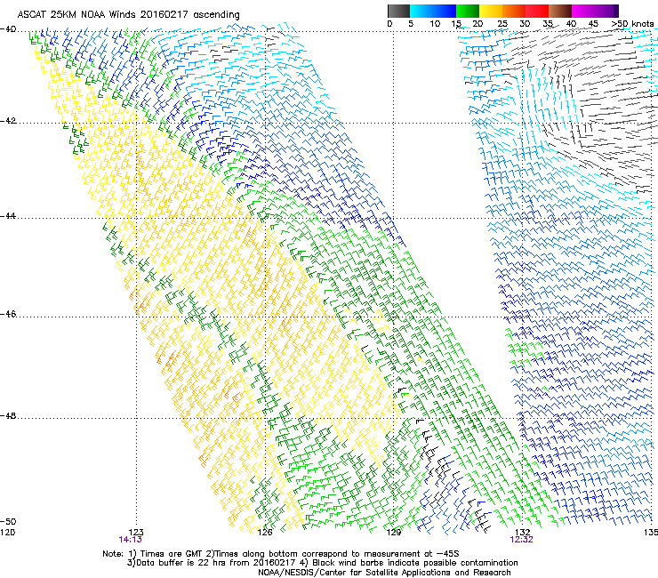Viewport: 658px width, 578px height.
Task: Click the 126 longitude axis label
Action: (x=265, y=533)
